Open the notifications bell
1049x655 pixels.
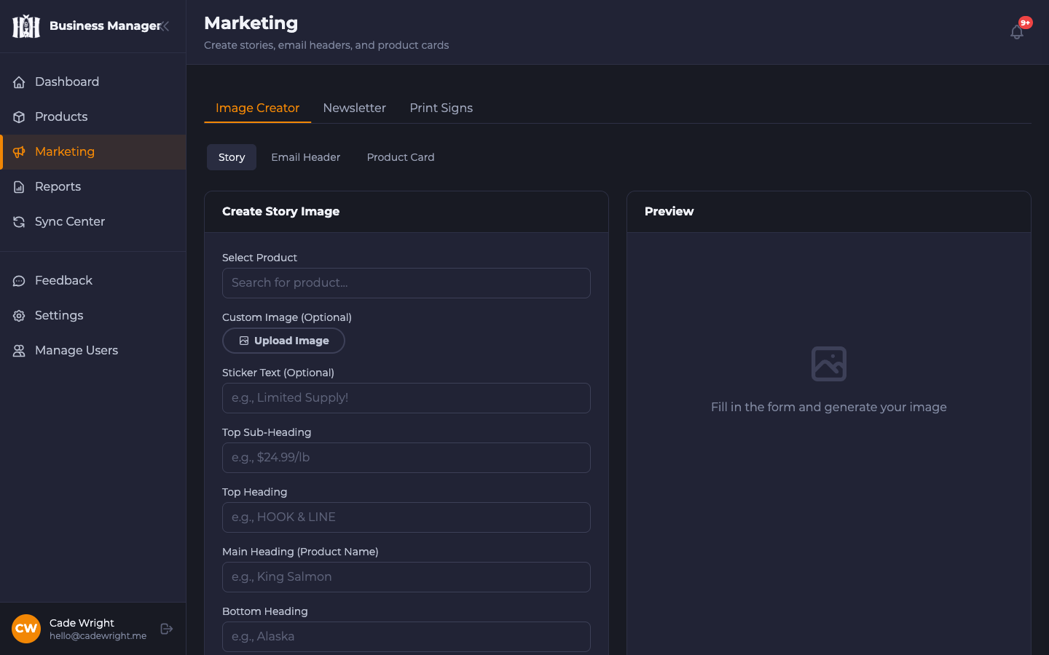(1017, 32)
